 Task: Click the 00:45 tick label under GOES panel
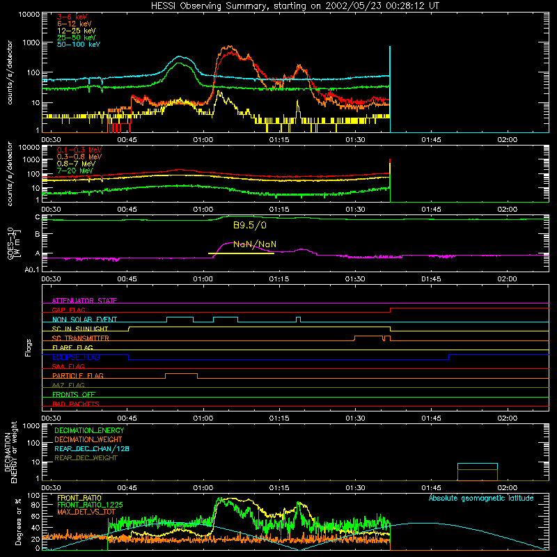(x=127, y=279)
